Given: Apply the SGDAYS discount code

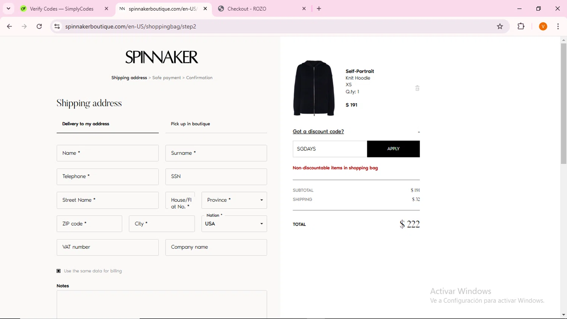Looking at the screenshot, I should [393, 149].
